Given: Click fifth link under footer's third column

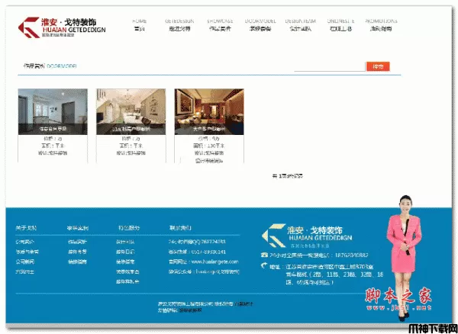Looking at the screenshot, I should click(127, 281).
